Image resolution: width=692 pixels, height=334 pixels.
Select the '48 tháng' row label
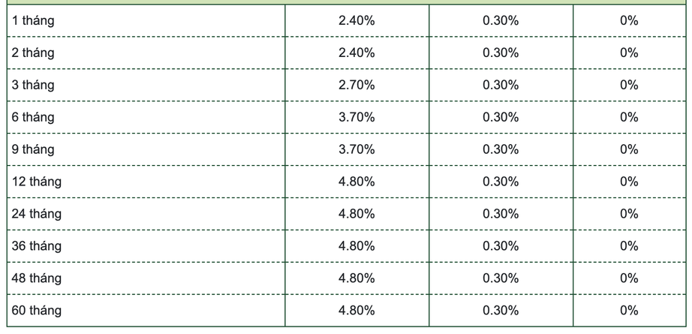pyautogui.click(x=37, y=279)
